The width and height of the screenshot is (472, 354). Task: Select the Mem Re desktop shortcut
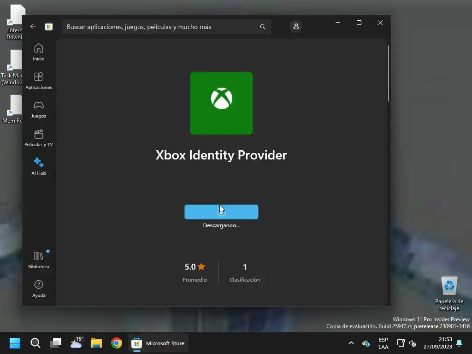point(12,109)
